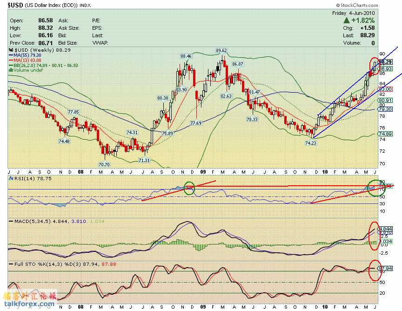402x311 pixels.
Task: Click the green up-arrow change indicator
Action: (x=347, y=21)
